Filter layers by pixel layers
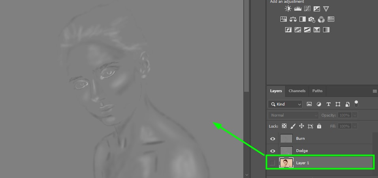The width and height of the screenshot is (378, 178). tap(309, 104)
